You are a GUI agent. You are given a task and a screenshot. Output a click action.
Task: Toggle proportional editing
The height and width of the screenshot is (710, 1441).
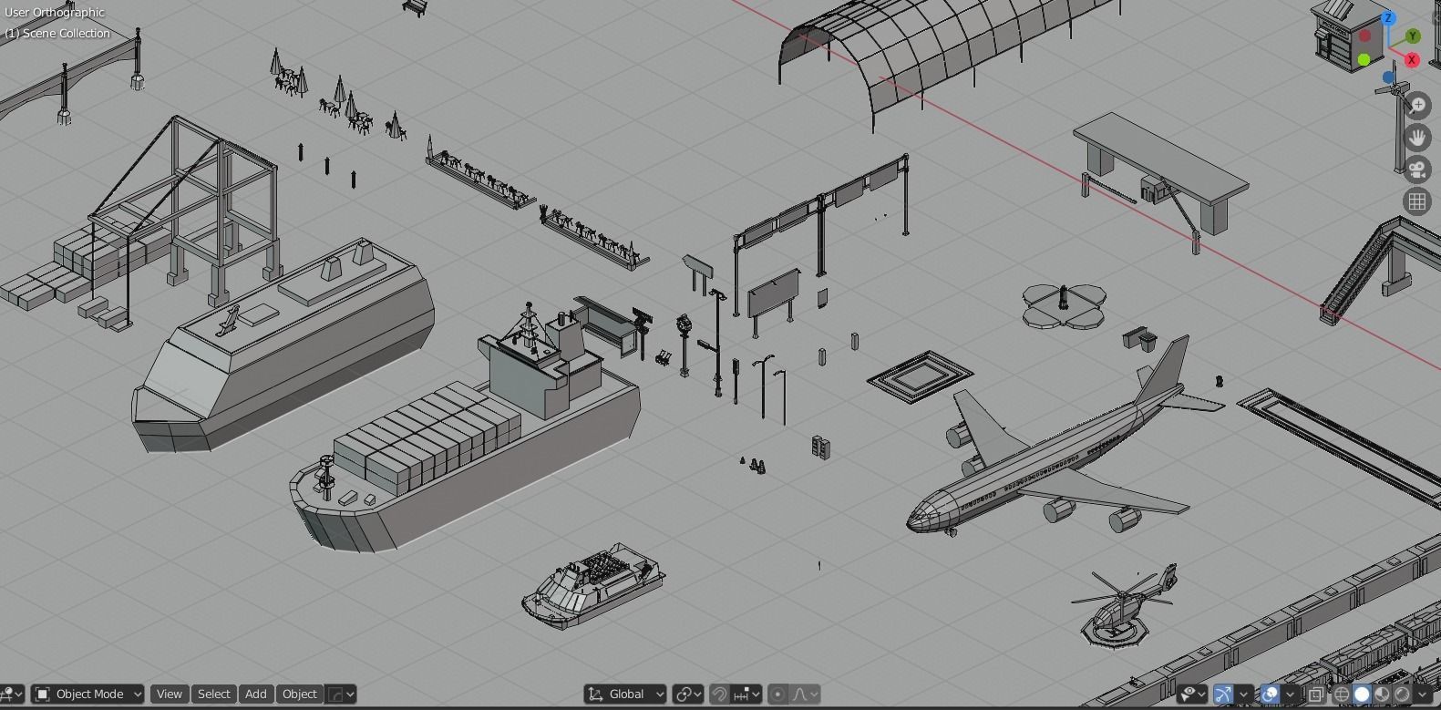777,695
